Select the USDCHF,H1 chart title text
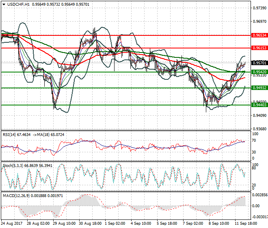The height and width of the screenshot is (228, 268). 18,4
